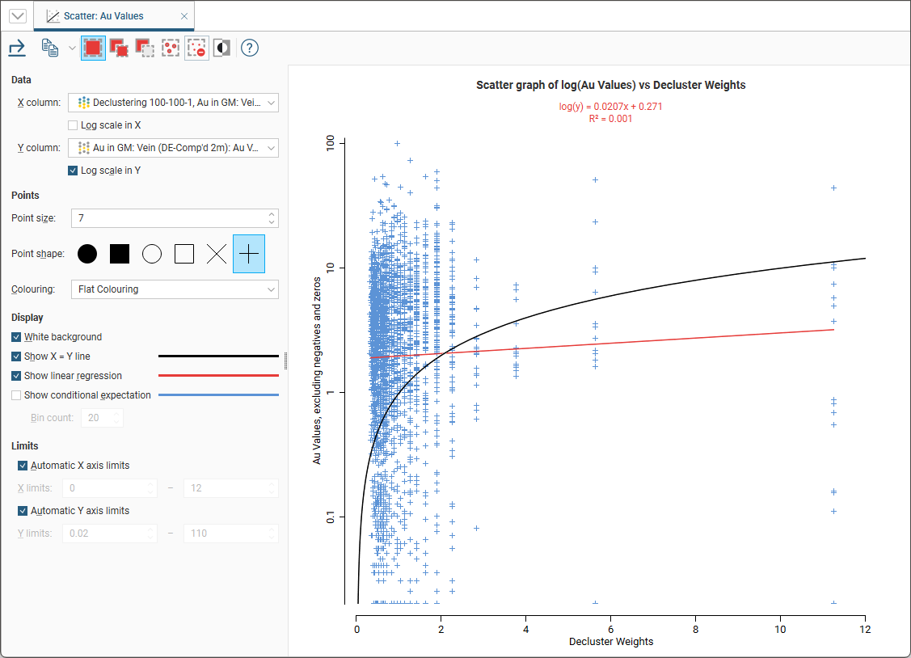911x658 pixels.
Task: Open help with the question mark icon
Action: click(x=250, y=49)
